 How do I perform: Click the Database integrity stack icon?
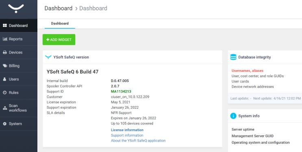[233, 57]
